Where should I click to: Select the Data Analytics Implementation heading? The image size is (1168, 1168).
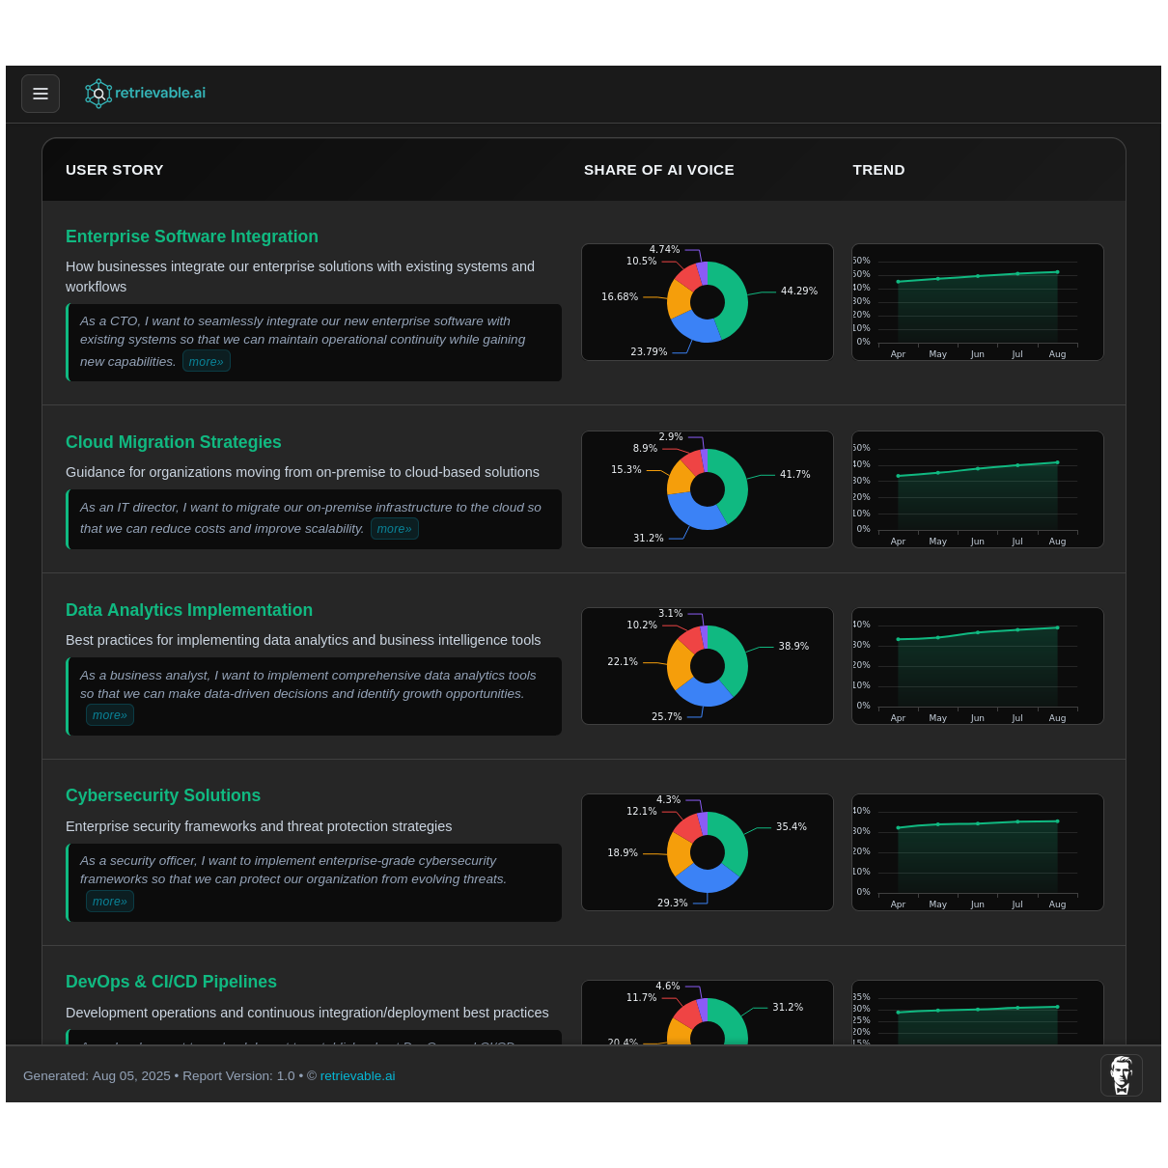[189, 610]
